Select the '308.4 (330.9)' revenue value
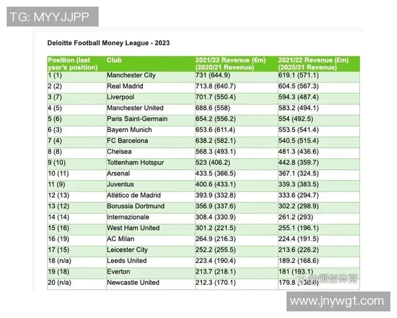397x318 pixels. click(x=216, y=217)
